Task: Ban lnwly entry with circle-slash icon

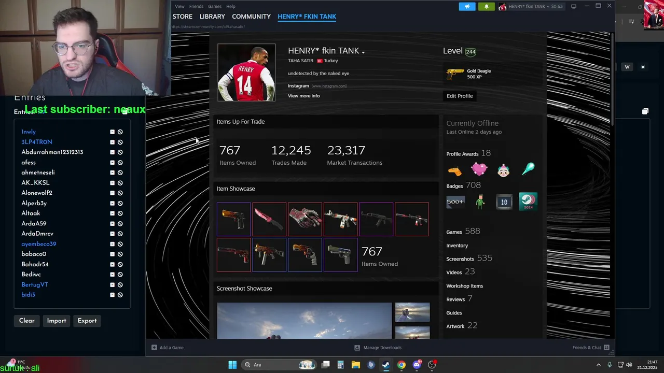Action: tap(120, 132)
